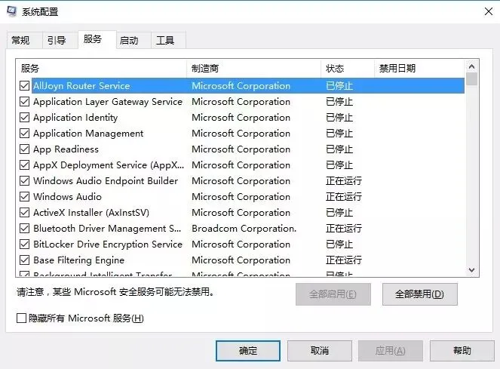500x369 pixels.
Task: Sort by the 制造商 column header
Action: (254, 69)
